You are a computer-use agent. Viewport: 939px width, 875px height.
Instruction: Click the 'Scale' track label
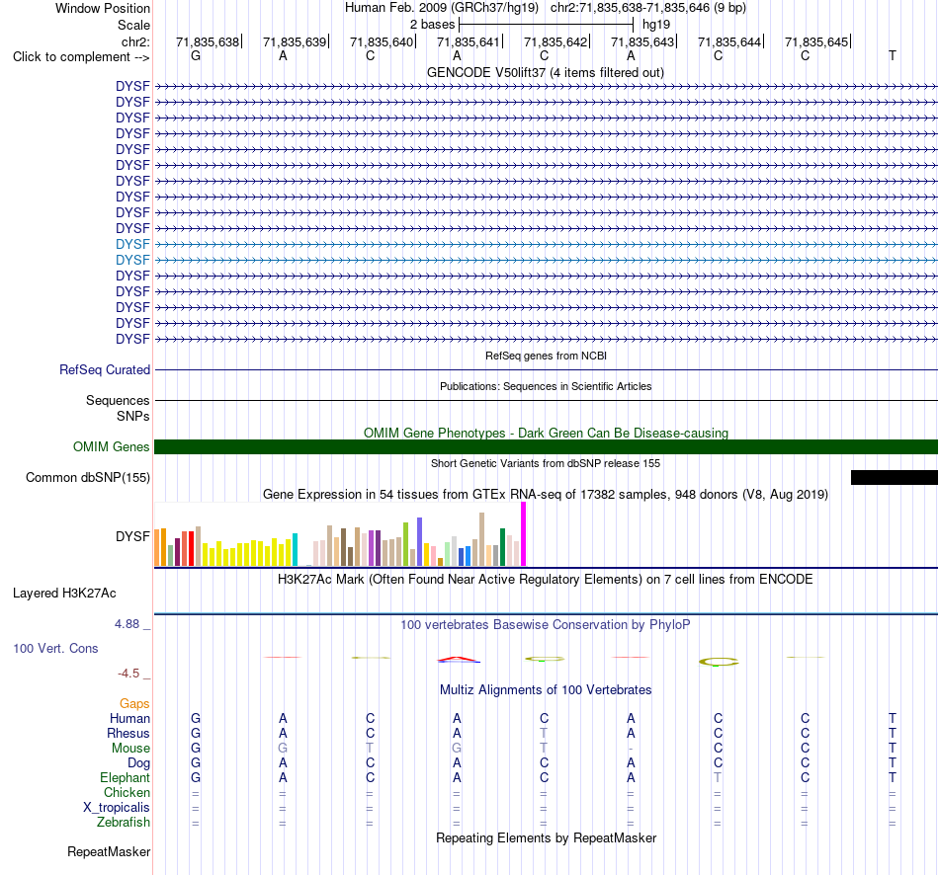click(x=133, y=25)
